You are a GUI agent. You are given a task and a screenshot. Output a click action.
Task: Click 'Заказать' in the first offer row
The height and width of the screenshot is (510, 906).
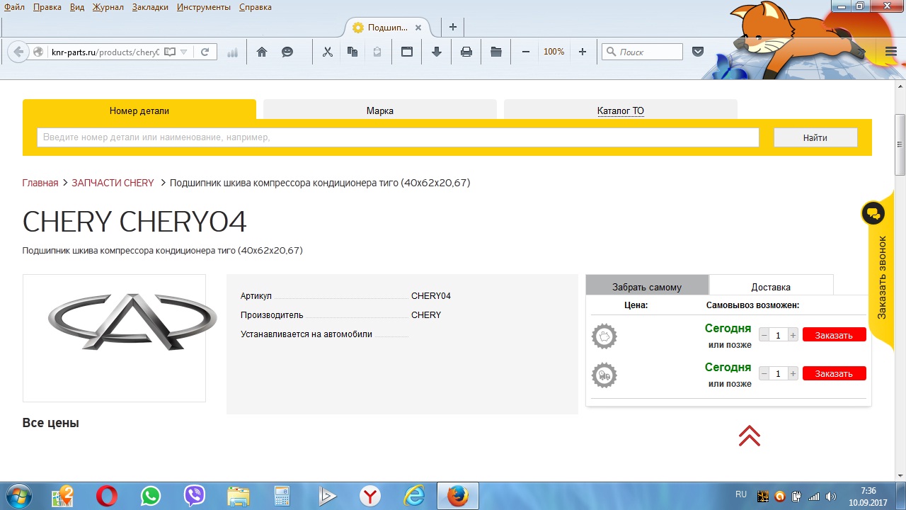[x=834, y=335]
